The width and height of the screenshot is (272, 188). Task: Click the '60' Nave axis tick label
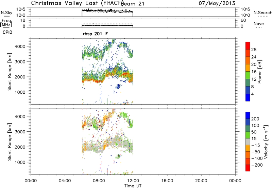tap(243, 20)
